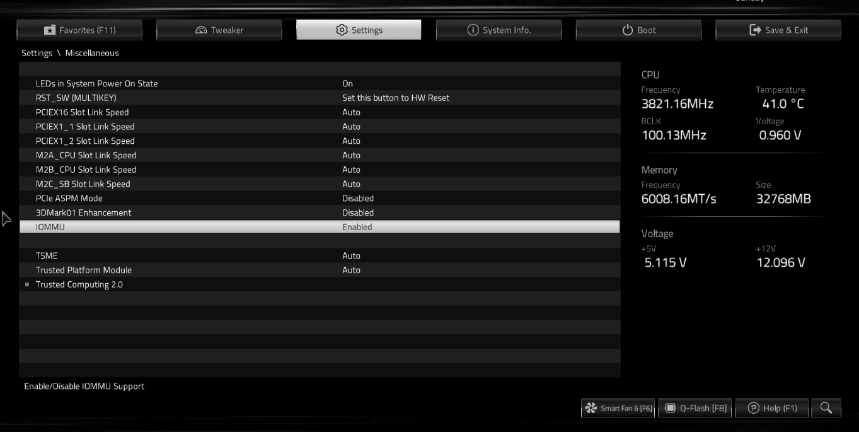Open Q-Flash chip icon button
859x432 pixels.
pyautogui.click(x=671, y=408)
